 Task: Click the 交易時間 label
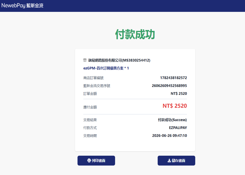90,136
